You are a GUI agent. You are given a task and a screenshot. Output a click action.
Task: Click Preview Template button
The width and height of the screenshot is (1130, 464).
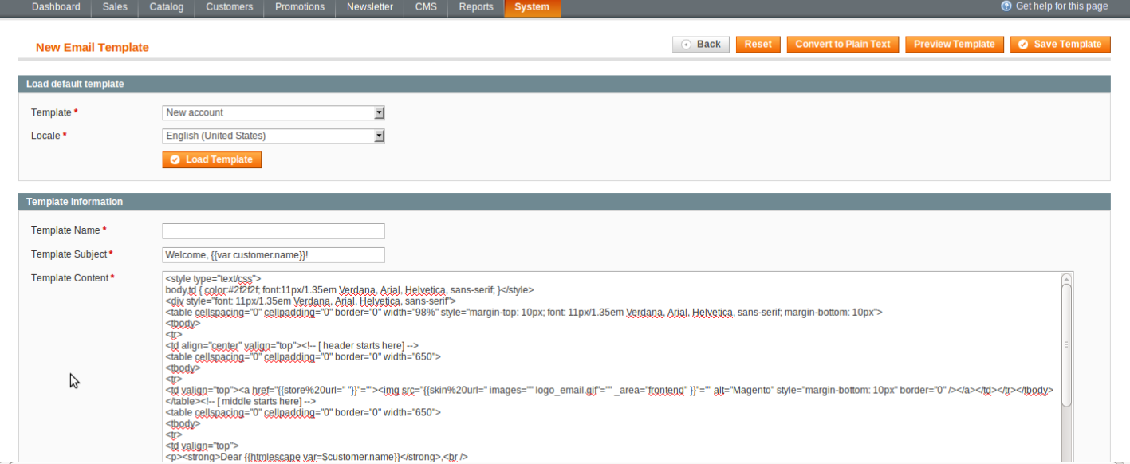[x=954, y=45]
